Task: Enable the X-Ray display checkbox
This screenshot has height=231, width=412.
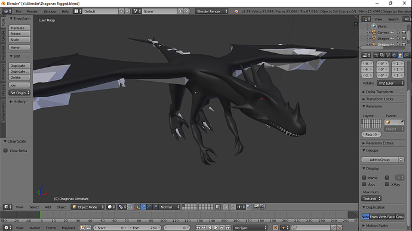Action: click(387, 184)
